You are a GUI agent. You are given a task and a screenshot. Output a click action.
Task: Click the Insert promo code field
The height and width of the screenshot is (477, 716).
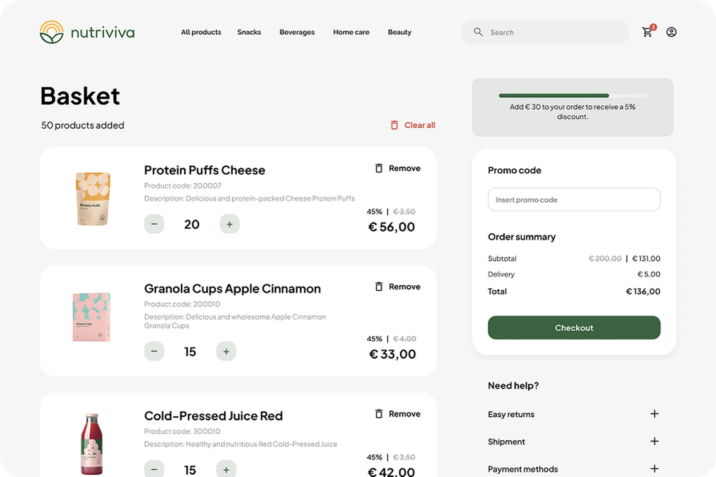pos(574,199)
